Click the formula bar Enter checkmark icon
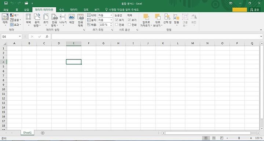264x141 pixels. coord(40,36)
